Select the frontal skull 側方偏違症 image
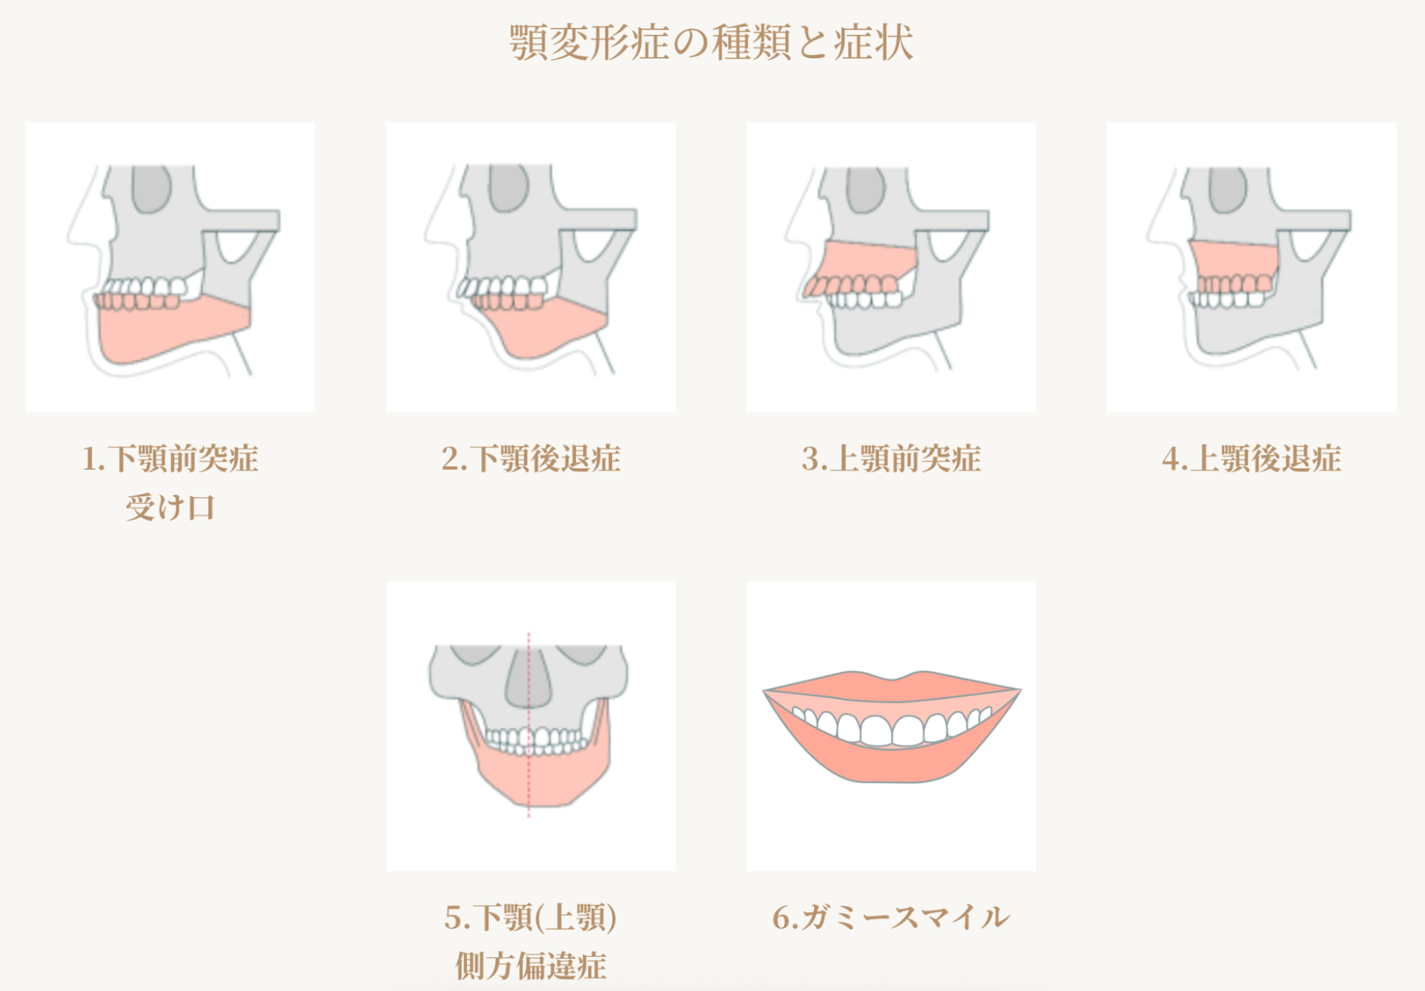1425x991 pixels. click(x=531, y=726)
